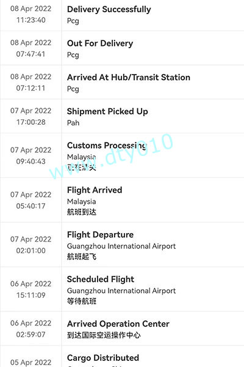Select Malaysia location under Flight Arrived

pos(81,201)
